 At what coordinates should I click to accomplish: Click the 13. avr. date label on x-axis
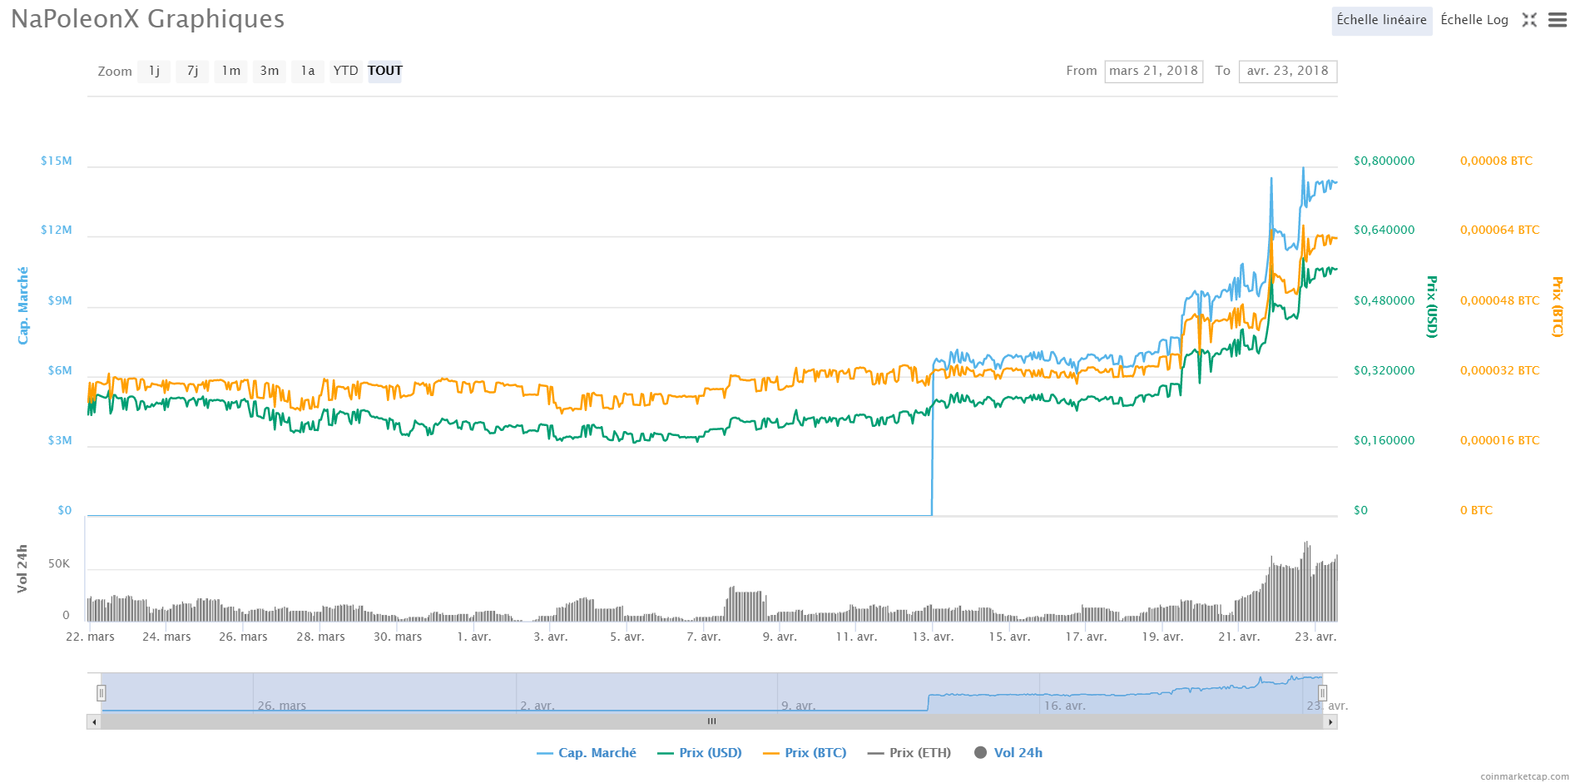pyautogui.click(x=933, y=637)
